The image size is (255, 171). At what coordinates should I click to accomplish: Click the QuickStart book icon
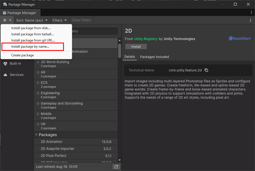pyautogui.click(x=231, y=38)
